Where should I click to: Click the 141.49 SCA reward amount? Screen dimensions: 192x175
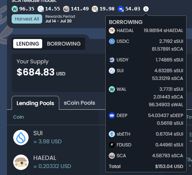tap(80, 9)
